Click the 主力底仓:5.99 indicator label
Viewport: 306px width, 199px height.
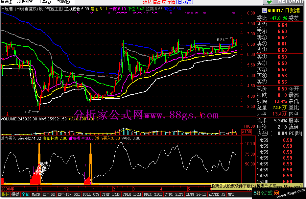coord(77,9)
